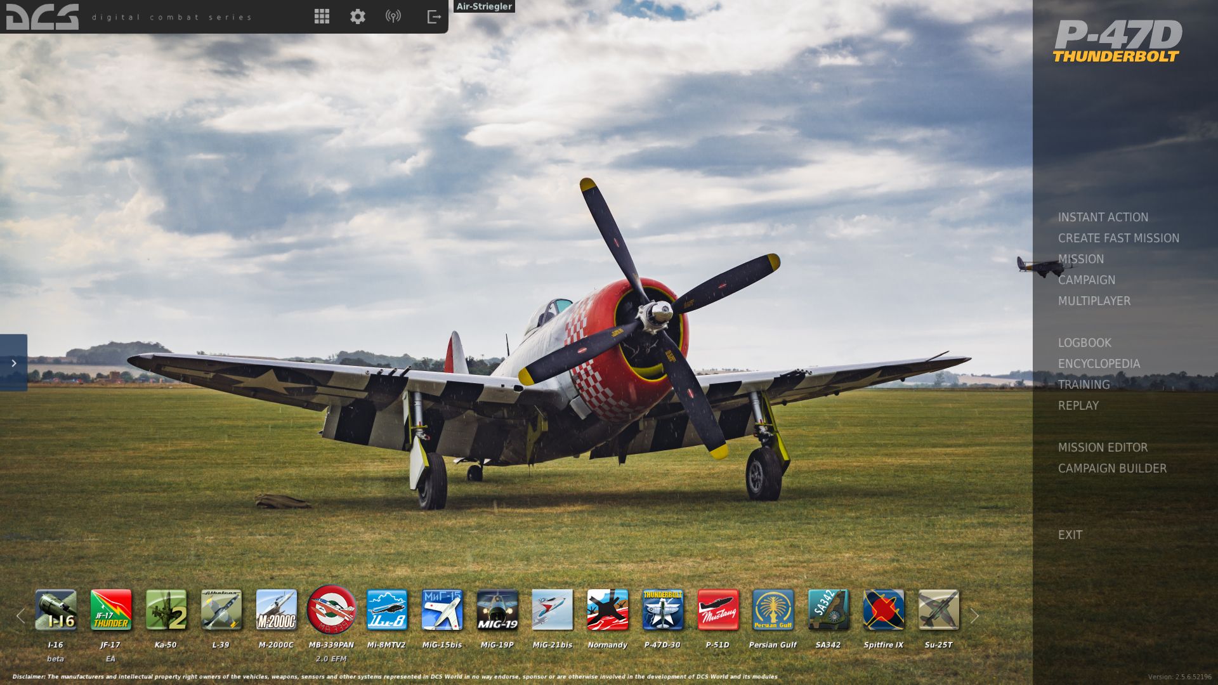Screen dimensions: 1218x685
Task: Pick the MB-339PAN module icon
Action: click(331, 610)
